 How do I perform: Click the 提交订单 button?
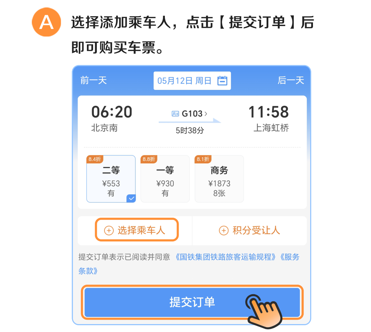pos(192,302)
